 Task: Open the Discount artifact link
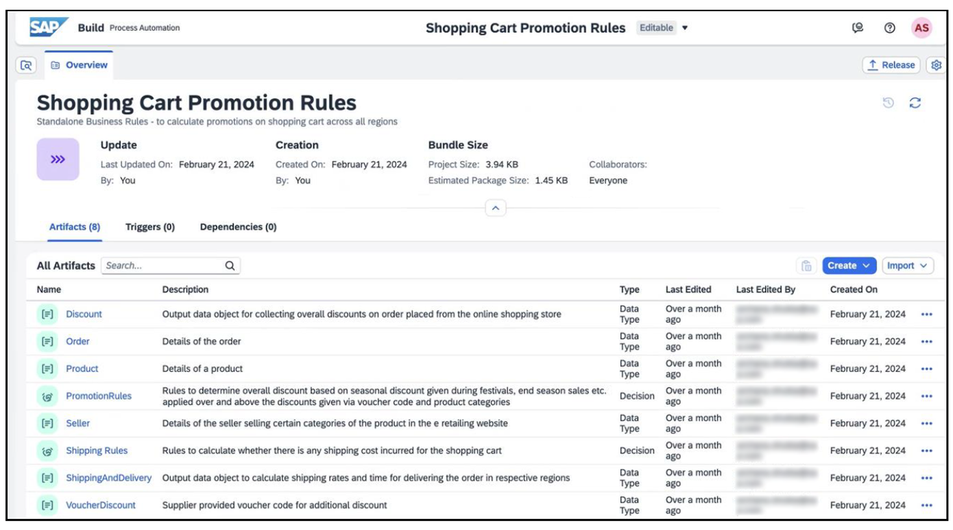pyautogui.click(x=84, y=314)
